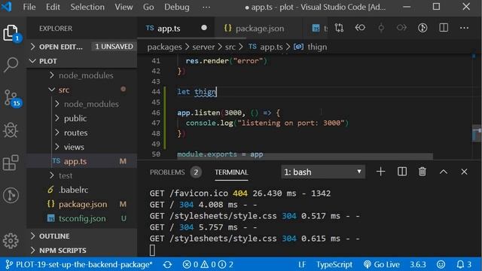Toggle file blame annotations icon
The width and height of the screenshot is (482, 271).
tap(423, 28)
